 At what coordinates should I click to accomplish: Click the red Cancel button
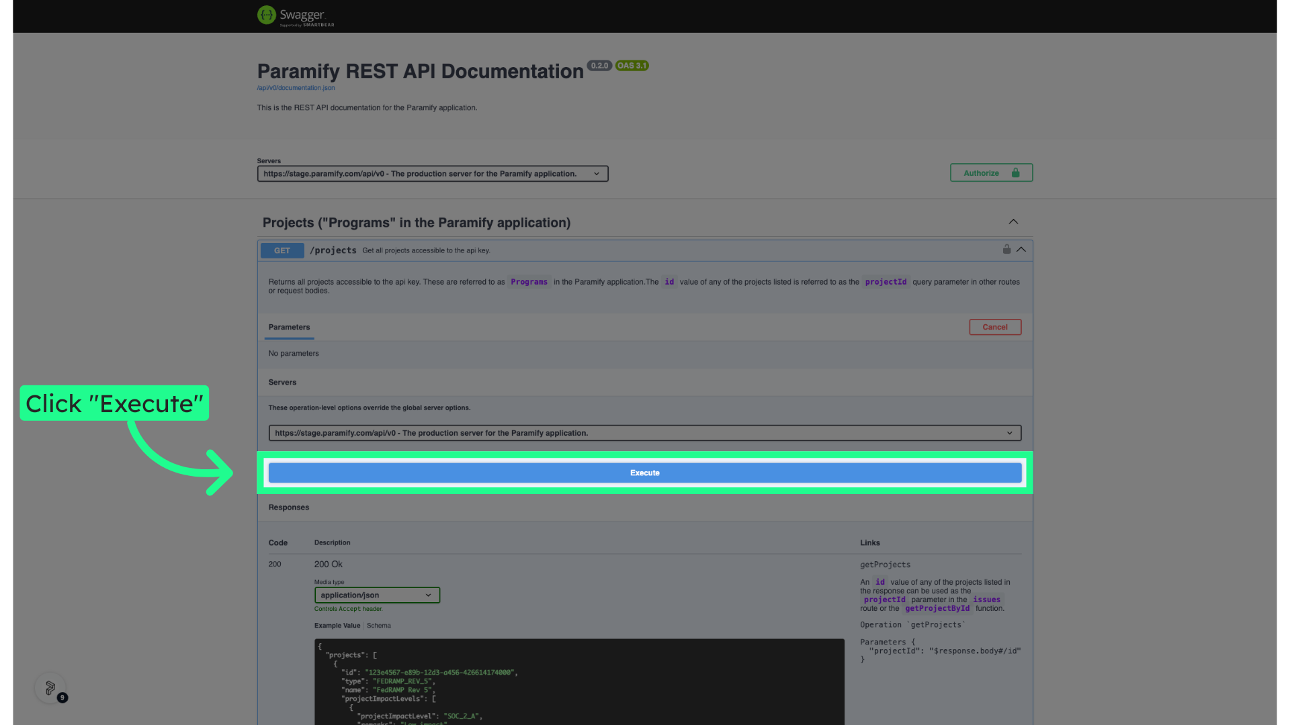pos(995,327)
